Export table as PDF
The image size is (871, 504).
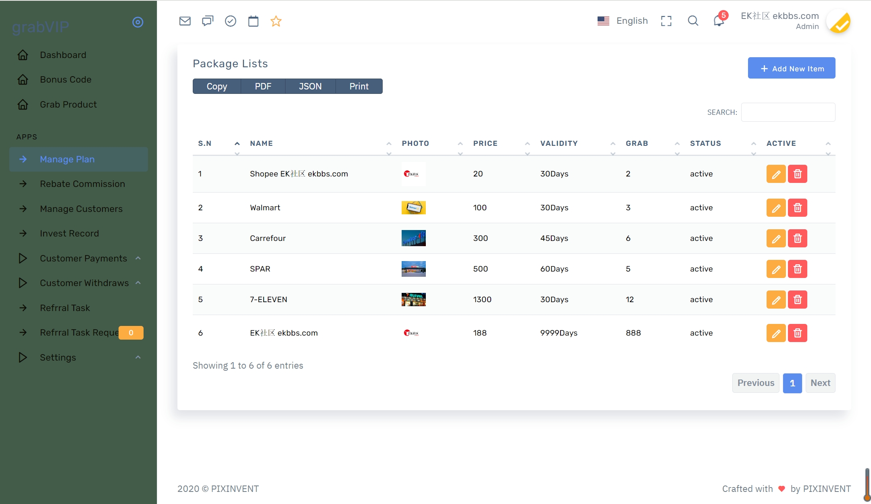click(263, 86)
